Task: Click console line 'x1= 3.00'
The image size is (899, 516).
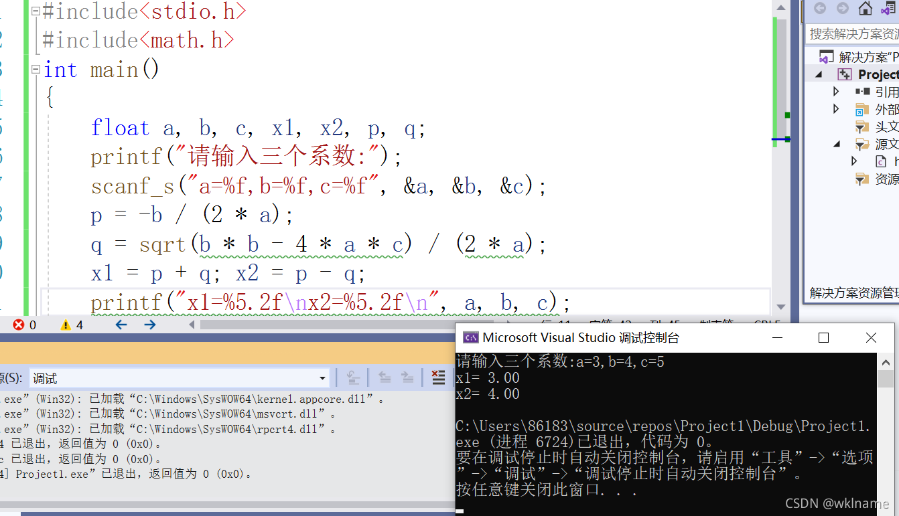Action: tap(488, 378)
